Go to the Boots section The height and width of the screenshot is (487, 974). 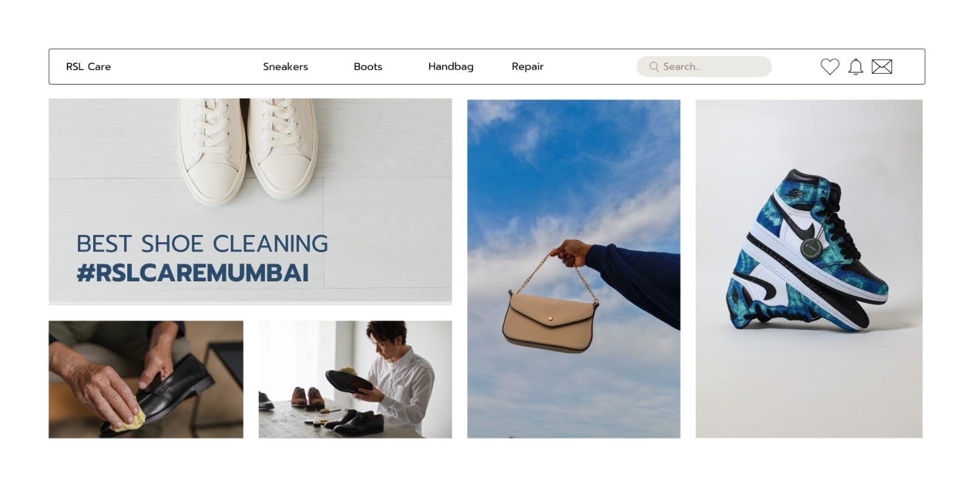pyautogui.click(x=368, y=66)
